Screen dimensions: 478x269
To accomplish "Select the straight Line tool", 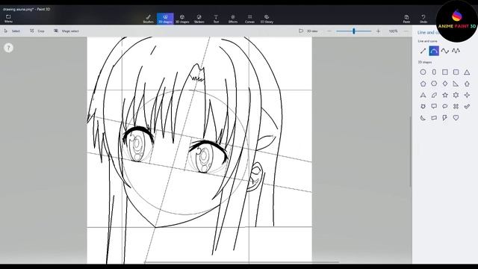I will (x=423, y=51).
